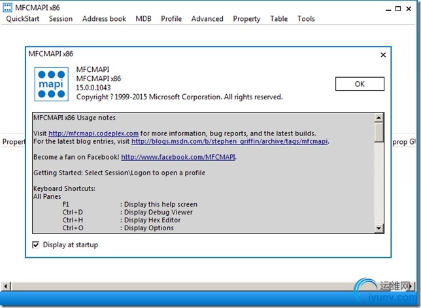The width and height of the screenshot is (421, 308).
Task: Click the version text 15.0.0.1043
Action: tap(93, 88)
